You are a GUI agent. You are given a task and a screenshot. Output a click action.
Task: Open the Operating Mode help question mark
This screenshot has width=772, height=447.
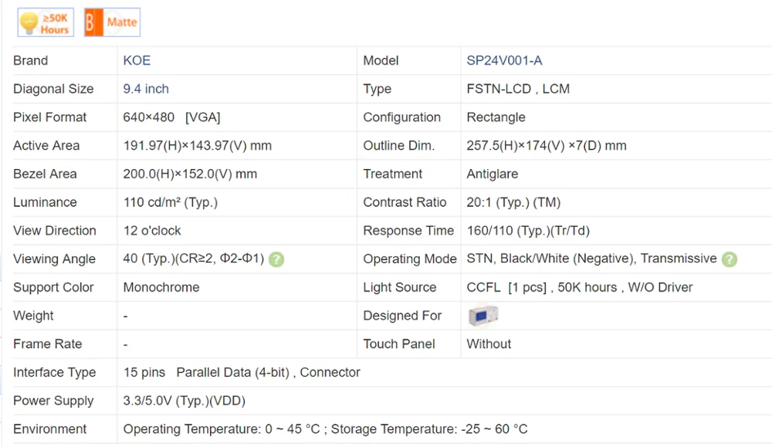pos(730,259)
